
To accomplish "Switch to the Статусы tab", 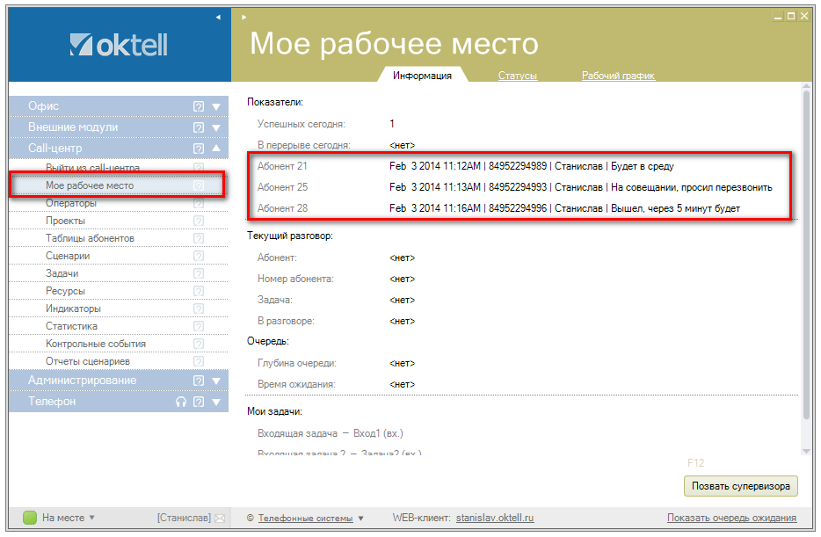I will (517, 76).
